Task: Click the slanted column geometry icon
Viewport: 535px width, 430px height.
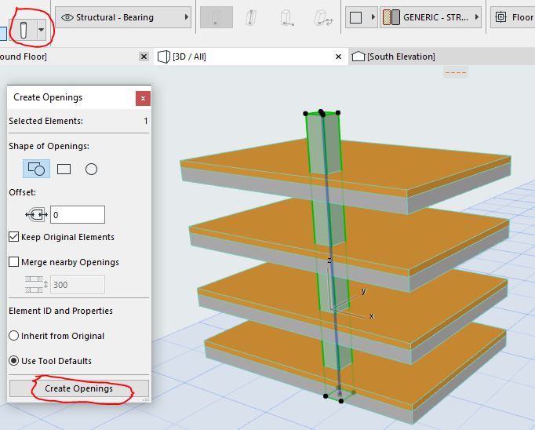Action: [251, 17]
